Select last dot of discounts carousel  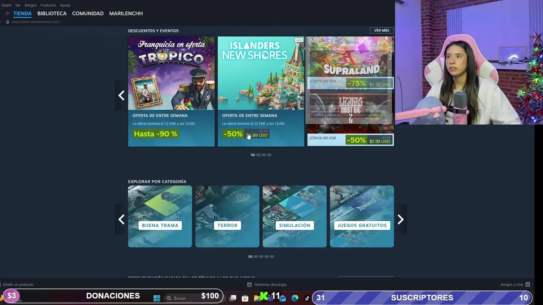coord(269,155)
